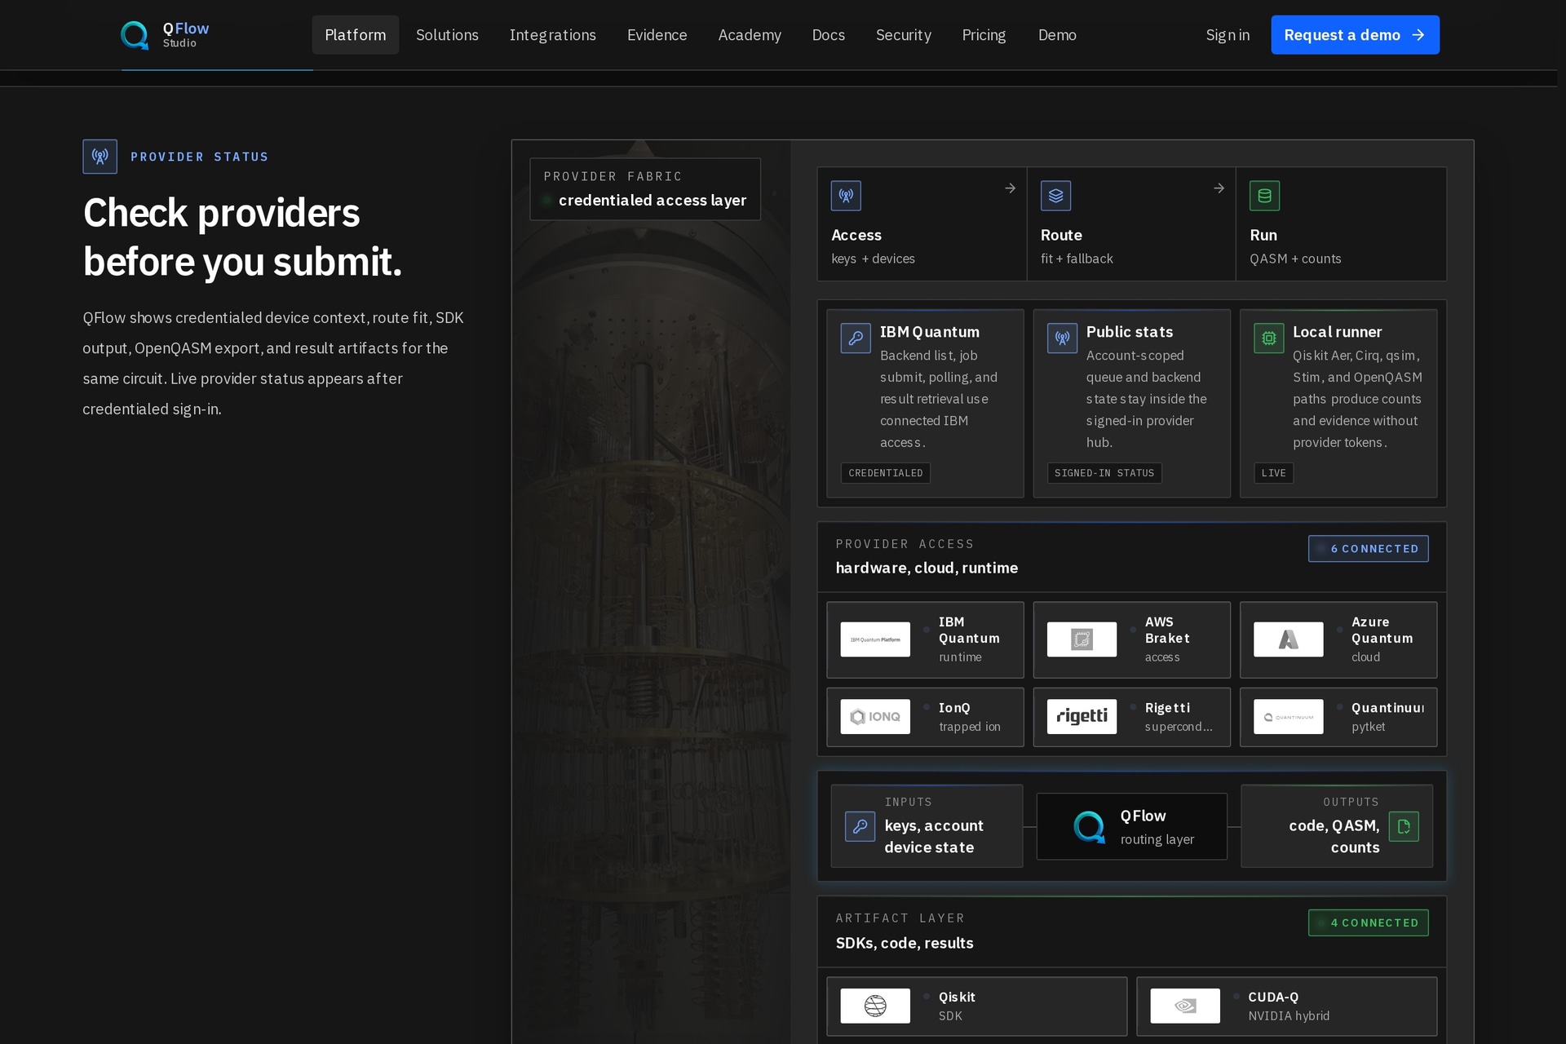Viewport: 1566px width, 1044px height.
Task: Click the LIVE tag on Local runner
Action: coord(1273,473)
